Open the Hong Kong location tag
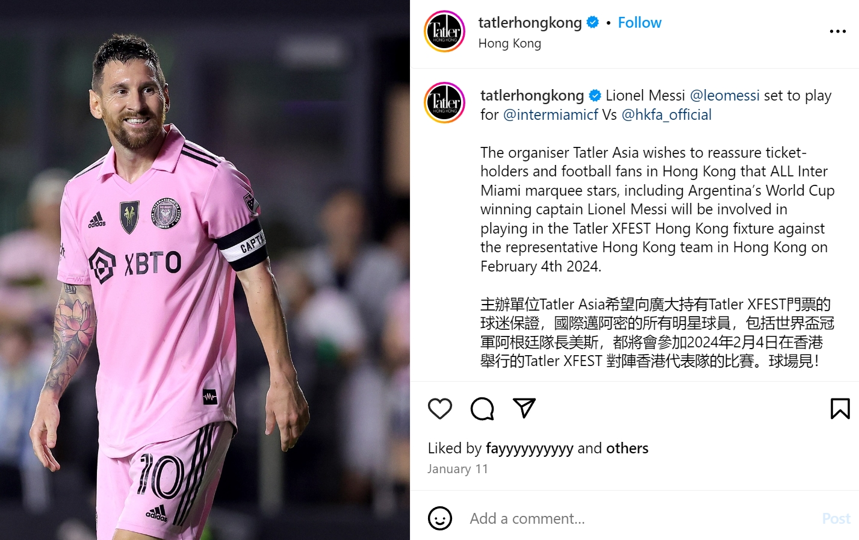 (509, 43)
